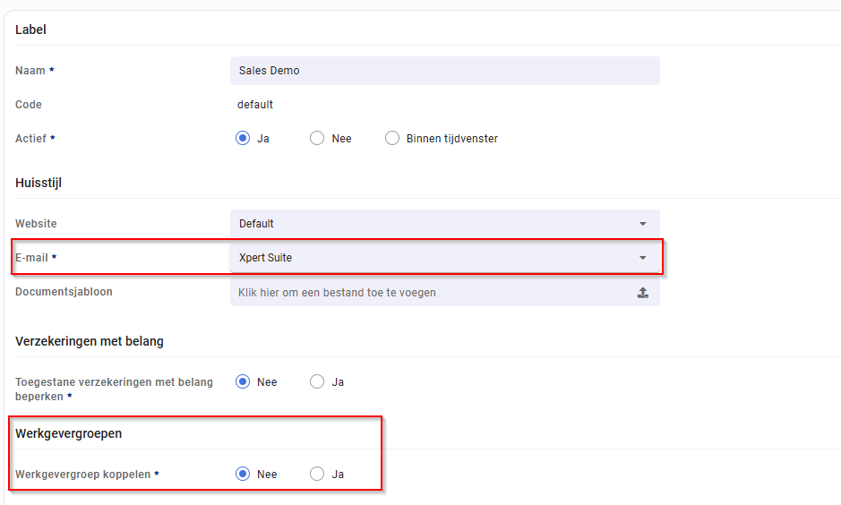Click the Huisstijl section heading
The image size is (841, 505).
pyautogui.click(x=39, y=183)
